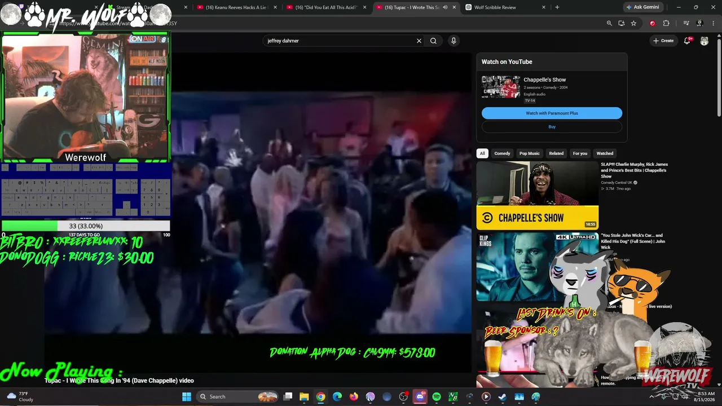The height and width of the screenshot is (406, 722).
Task: Click the Ask Gemini button
Action: [642, 7]
